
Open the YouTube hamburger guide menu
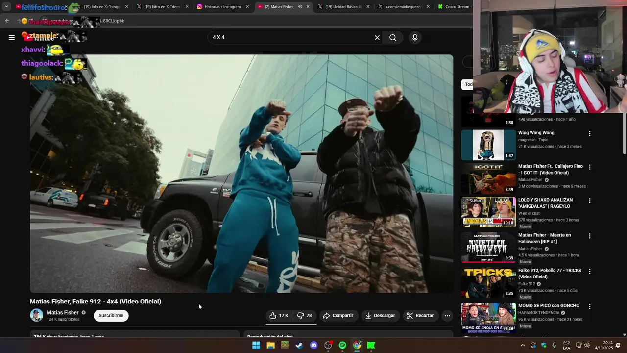[x=12, y=38]
